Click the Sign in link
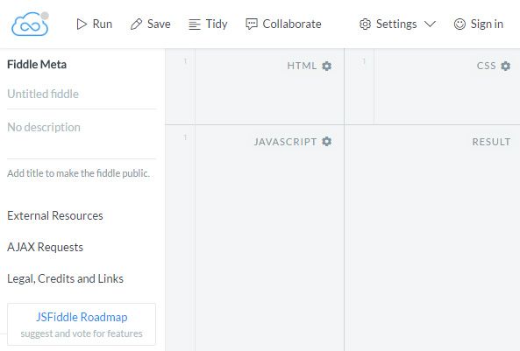 [487, 24]
